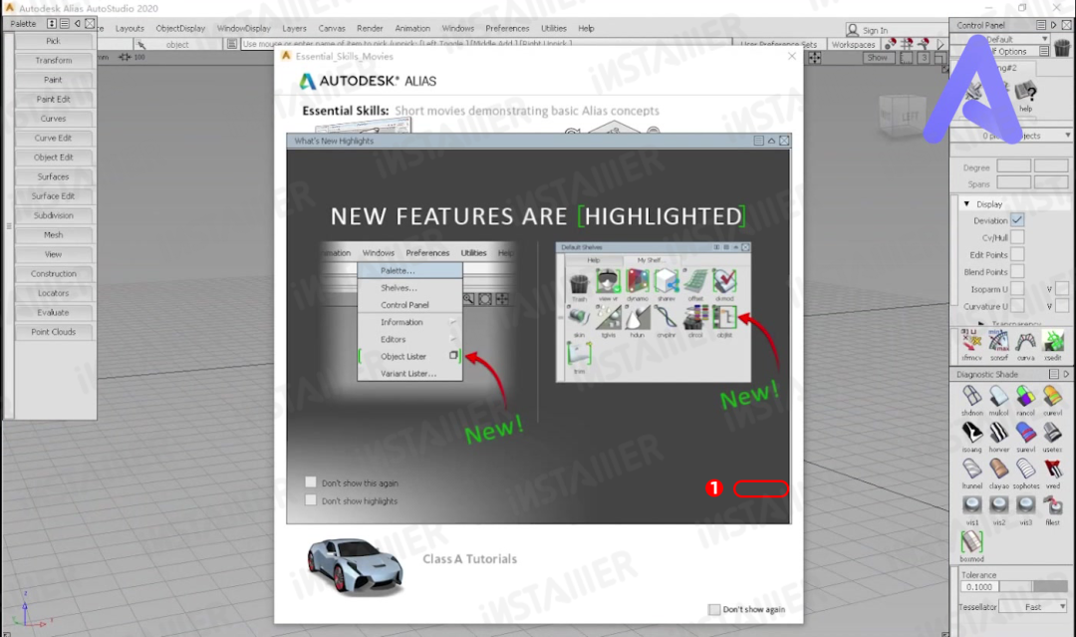This screenshot has width=1076, height=637.
Task: Select the usetex texture shade icon
Action: click(1052, 433)
